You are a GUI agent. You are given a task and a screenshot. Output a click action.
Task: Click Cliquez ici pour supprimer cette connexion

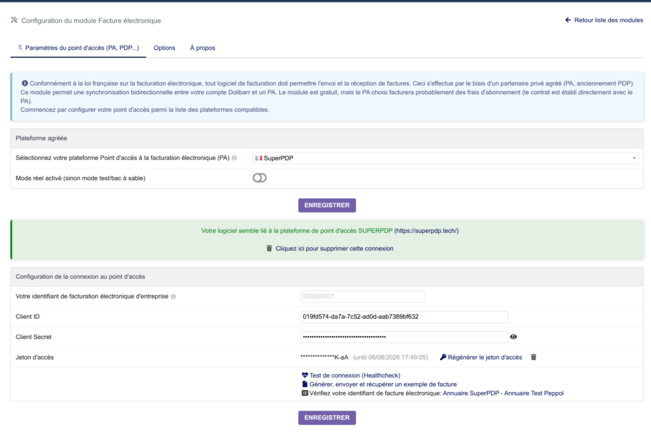pyautogui.click(x=334, y=248)
